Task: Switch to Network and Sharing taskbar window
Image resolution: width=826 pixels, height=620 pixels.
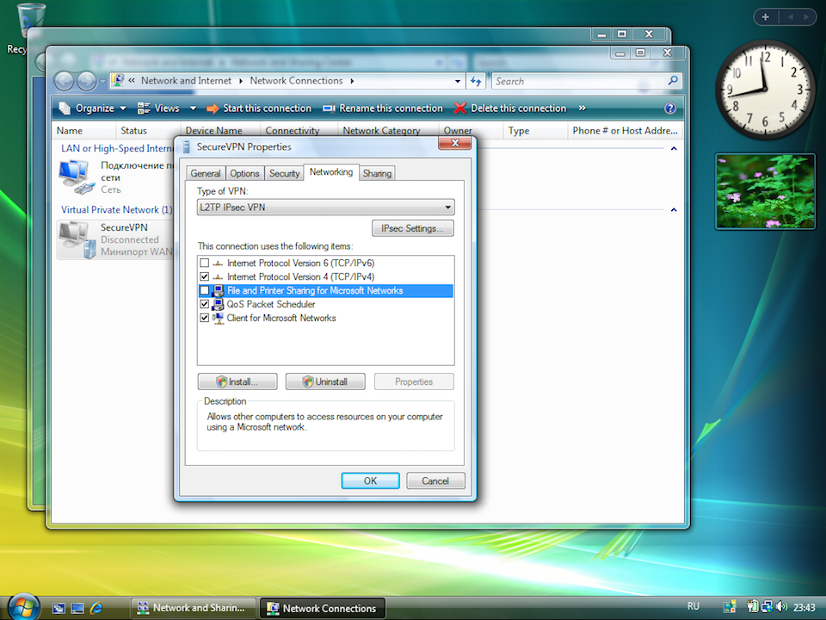Action: pos(193,608)
